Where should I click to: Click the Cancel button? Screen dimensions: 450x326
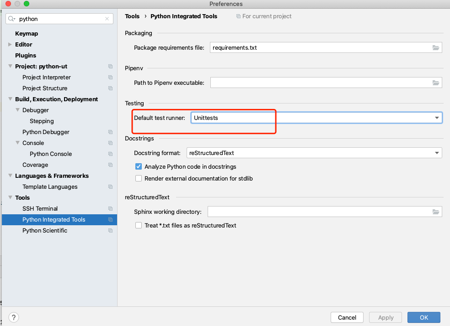pos(347,317)
